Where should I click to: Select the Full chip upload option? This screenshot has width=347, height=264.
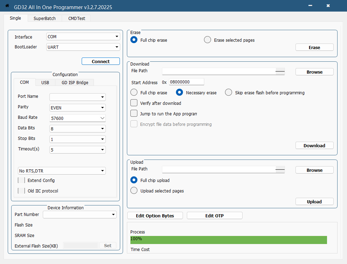[x=134, y=180]
